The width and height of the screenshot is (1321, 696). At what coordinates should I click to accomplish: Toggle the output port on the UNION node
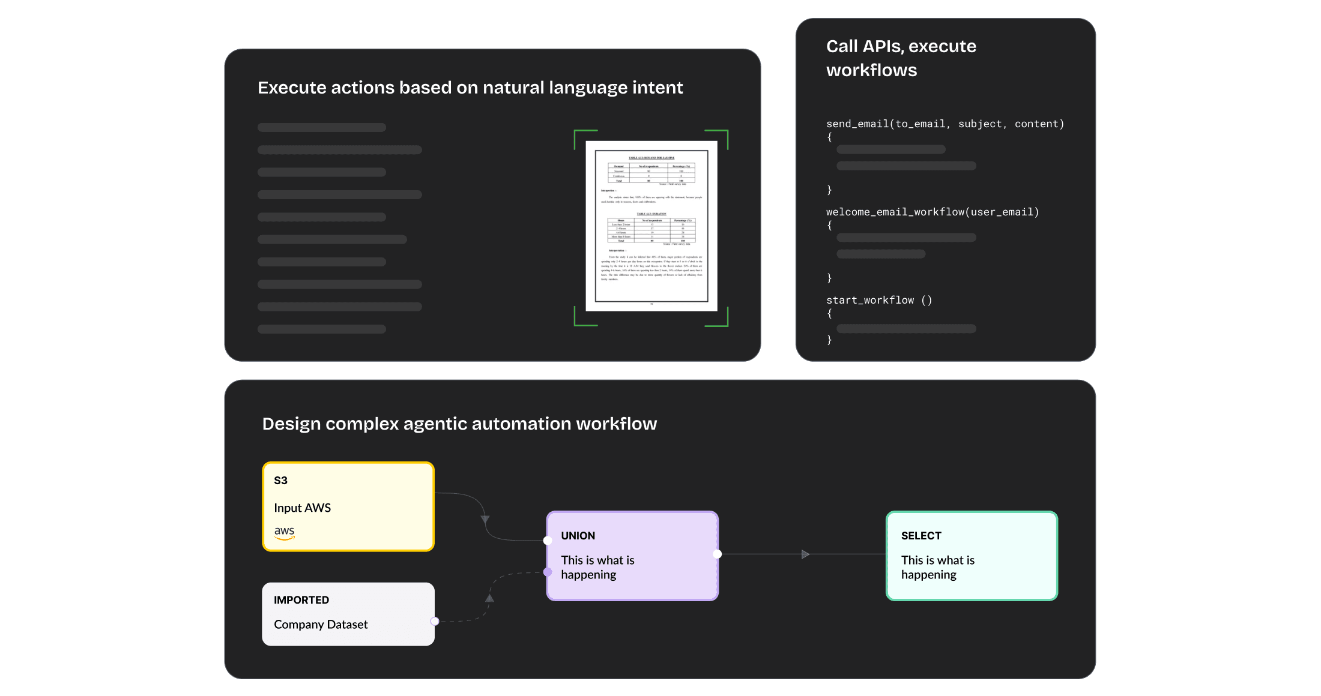click(717, 555)
